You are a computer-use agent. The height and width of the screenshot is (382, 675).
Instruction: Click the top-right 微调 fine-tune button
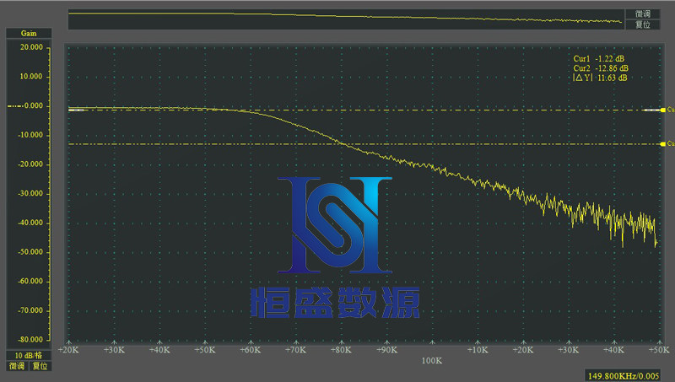(x=643, y=13)
